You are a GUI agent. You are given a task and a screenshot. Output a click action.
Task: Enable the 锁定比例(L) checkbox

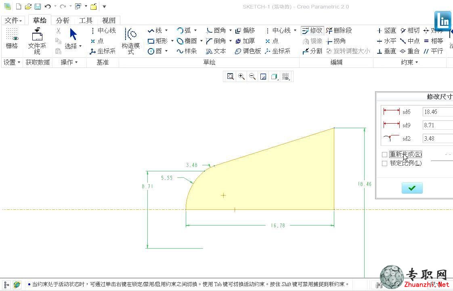click(384, 163)
